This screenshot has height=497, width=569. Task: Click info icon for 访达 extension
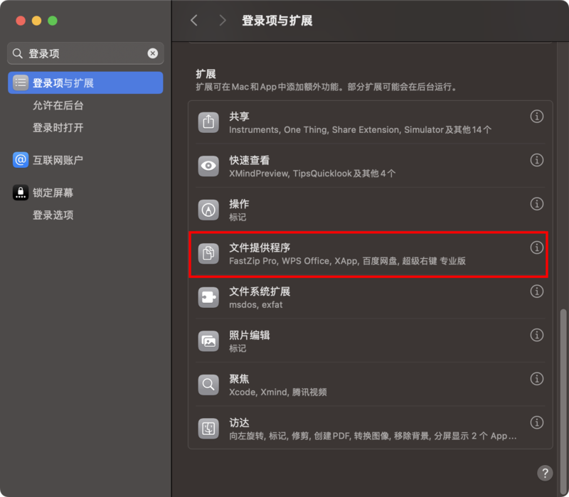(x=537, y=422)
